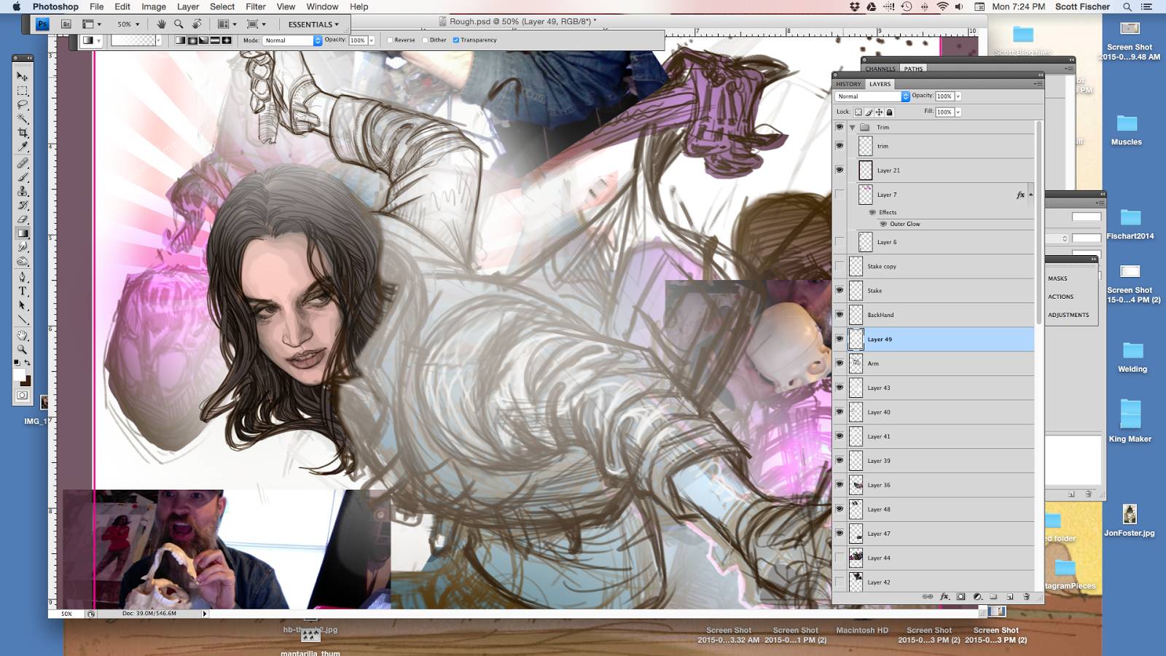Launch Adobe Bridge from the application bar
The width and height of the screenshot is (1166, 656).
(x=66, y=24)
